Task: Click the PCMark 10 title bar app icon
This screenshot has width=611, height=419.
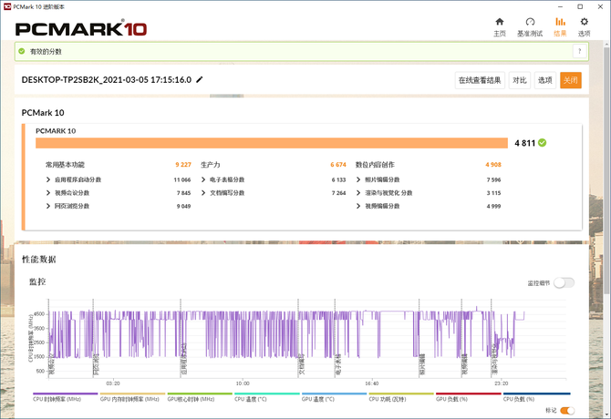Action: click(x=7, y=6)
